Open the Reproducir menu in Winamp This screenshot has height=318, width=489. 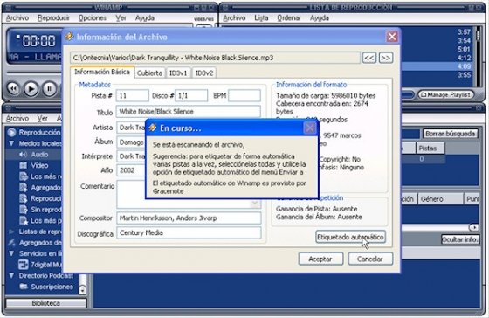(53, 18)
